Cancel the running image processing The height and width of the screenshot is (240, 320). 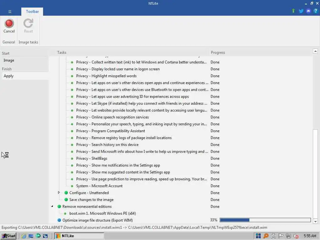[x=9, y=26]
